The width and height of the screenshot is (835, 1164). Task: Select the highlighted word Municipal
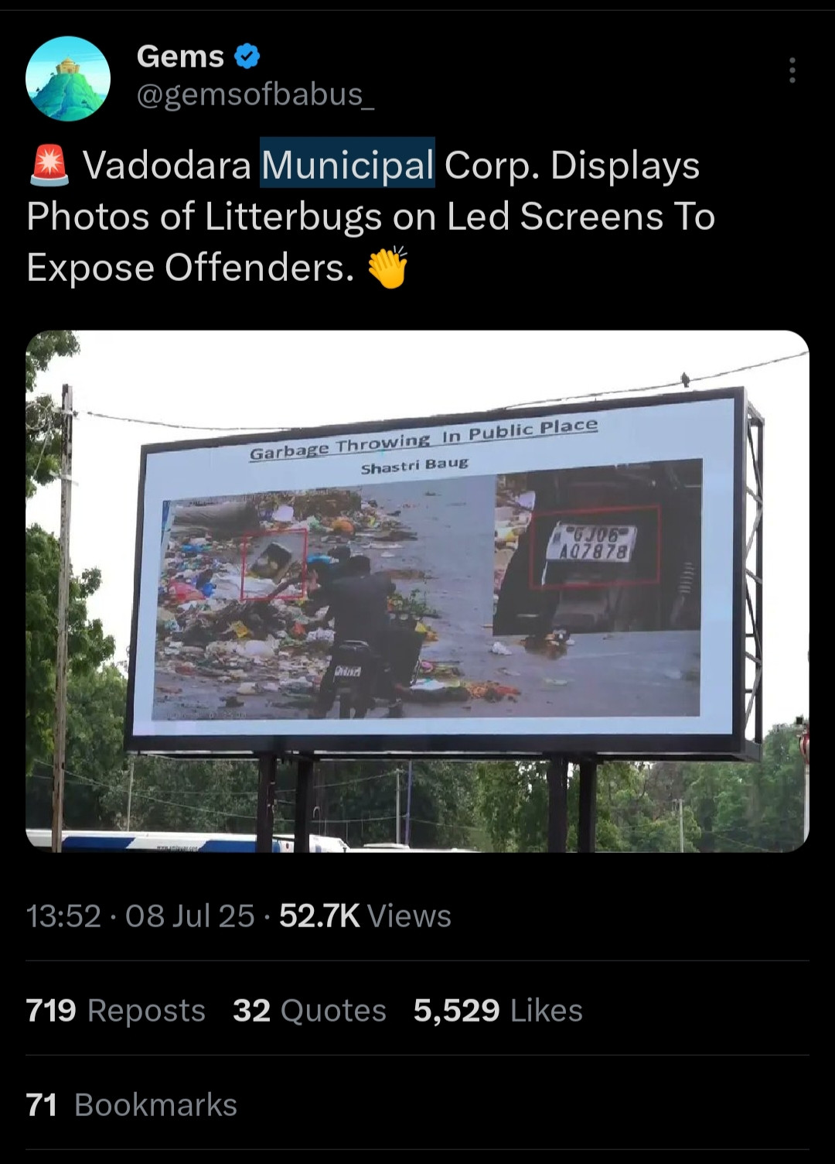point(347,164)
